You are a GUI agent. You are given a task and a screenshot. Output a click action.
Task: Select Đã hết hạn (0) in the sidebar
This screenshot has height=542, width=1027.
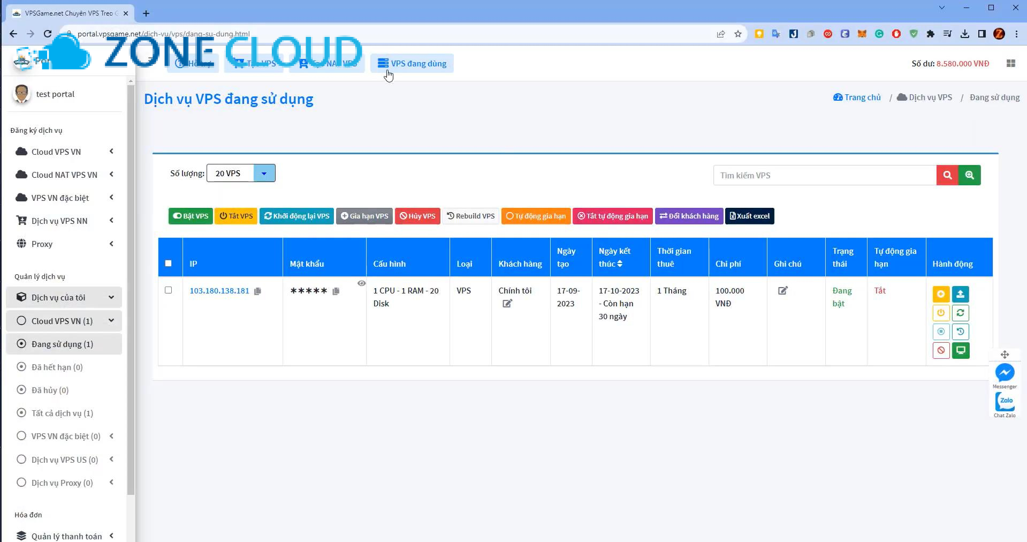click(x=56, y=367)
